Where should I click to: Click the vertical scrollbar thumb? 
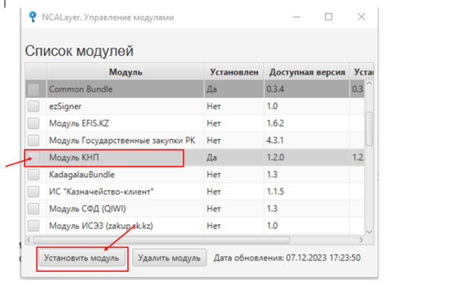(369, 129)
